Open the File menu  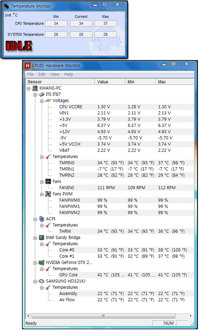(30, 74)
